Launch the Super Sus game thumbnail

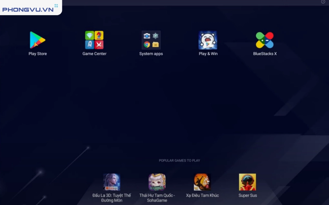(247, 182)
